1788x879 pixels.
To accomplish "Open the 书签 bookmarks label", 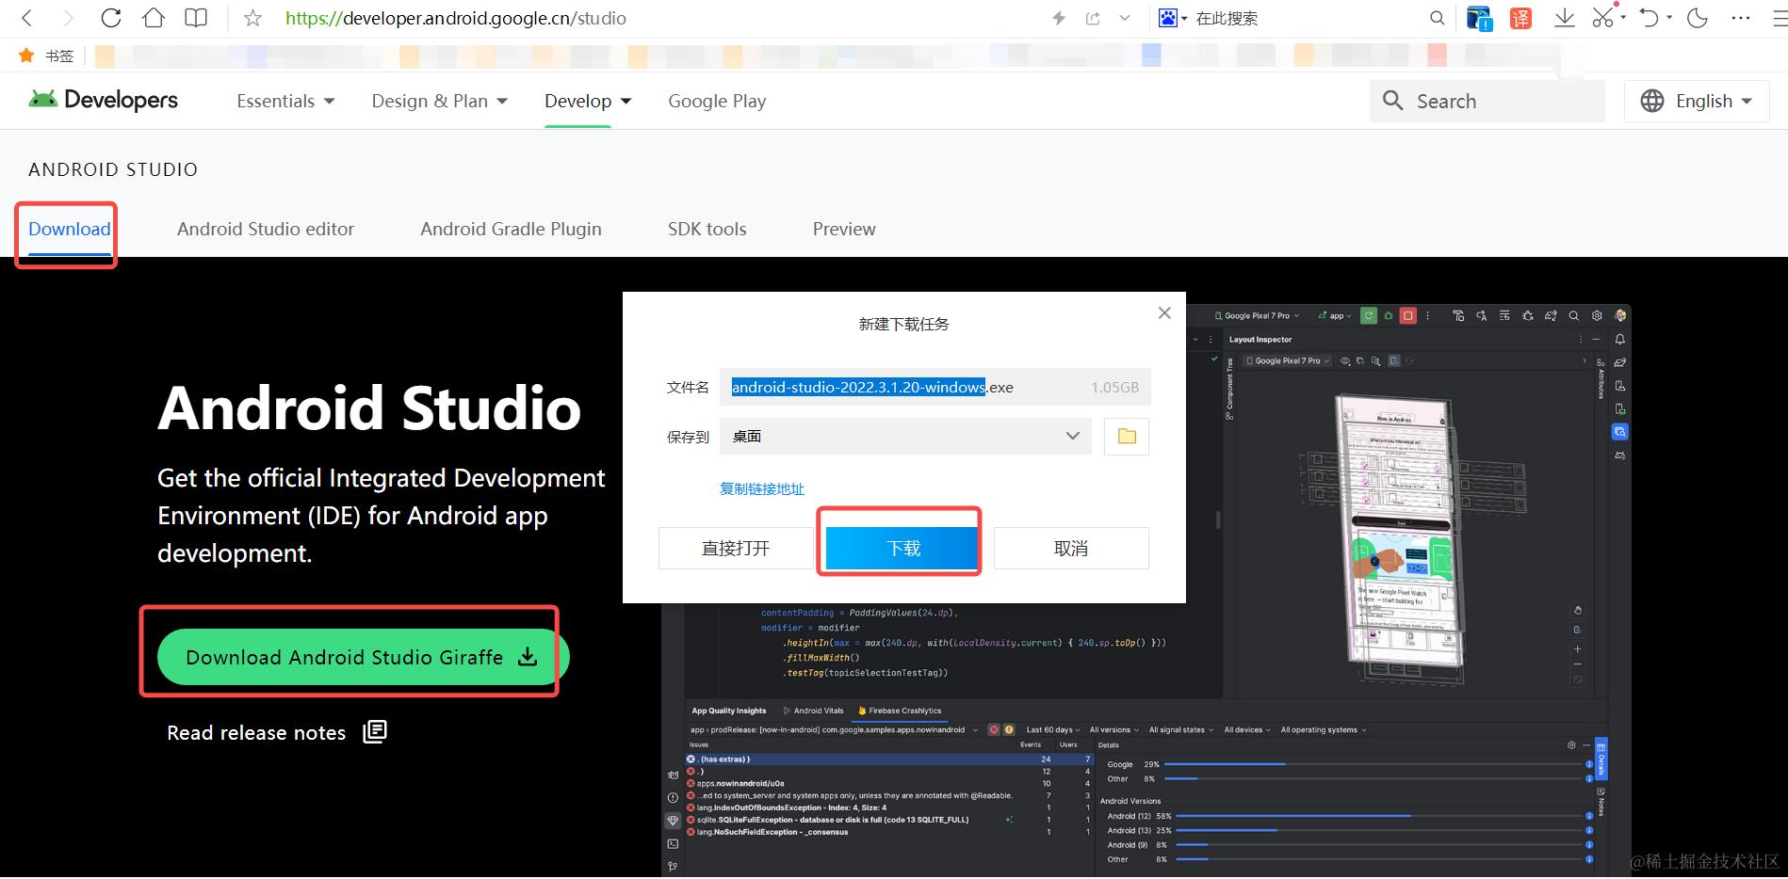I will pyautogui.click(x=59, y=56).
